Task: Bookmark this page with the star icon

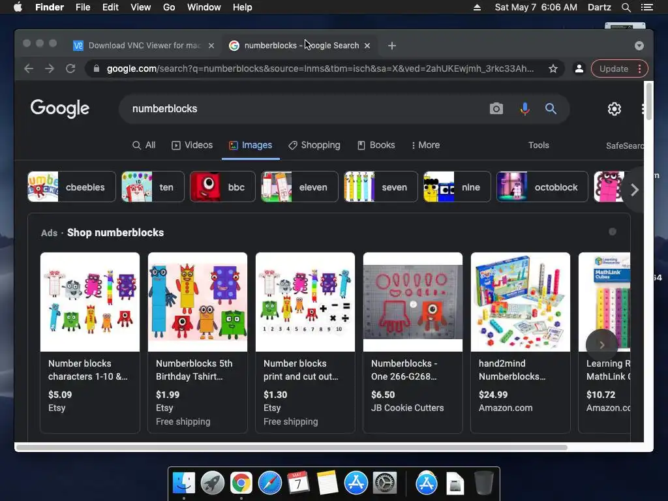Action: pos(553,68)
